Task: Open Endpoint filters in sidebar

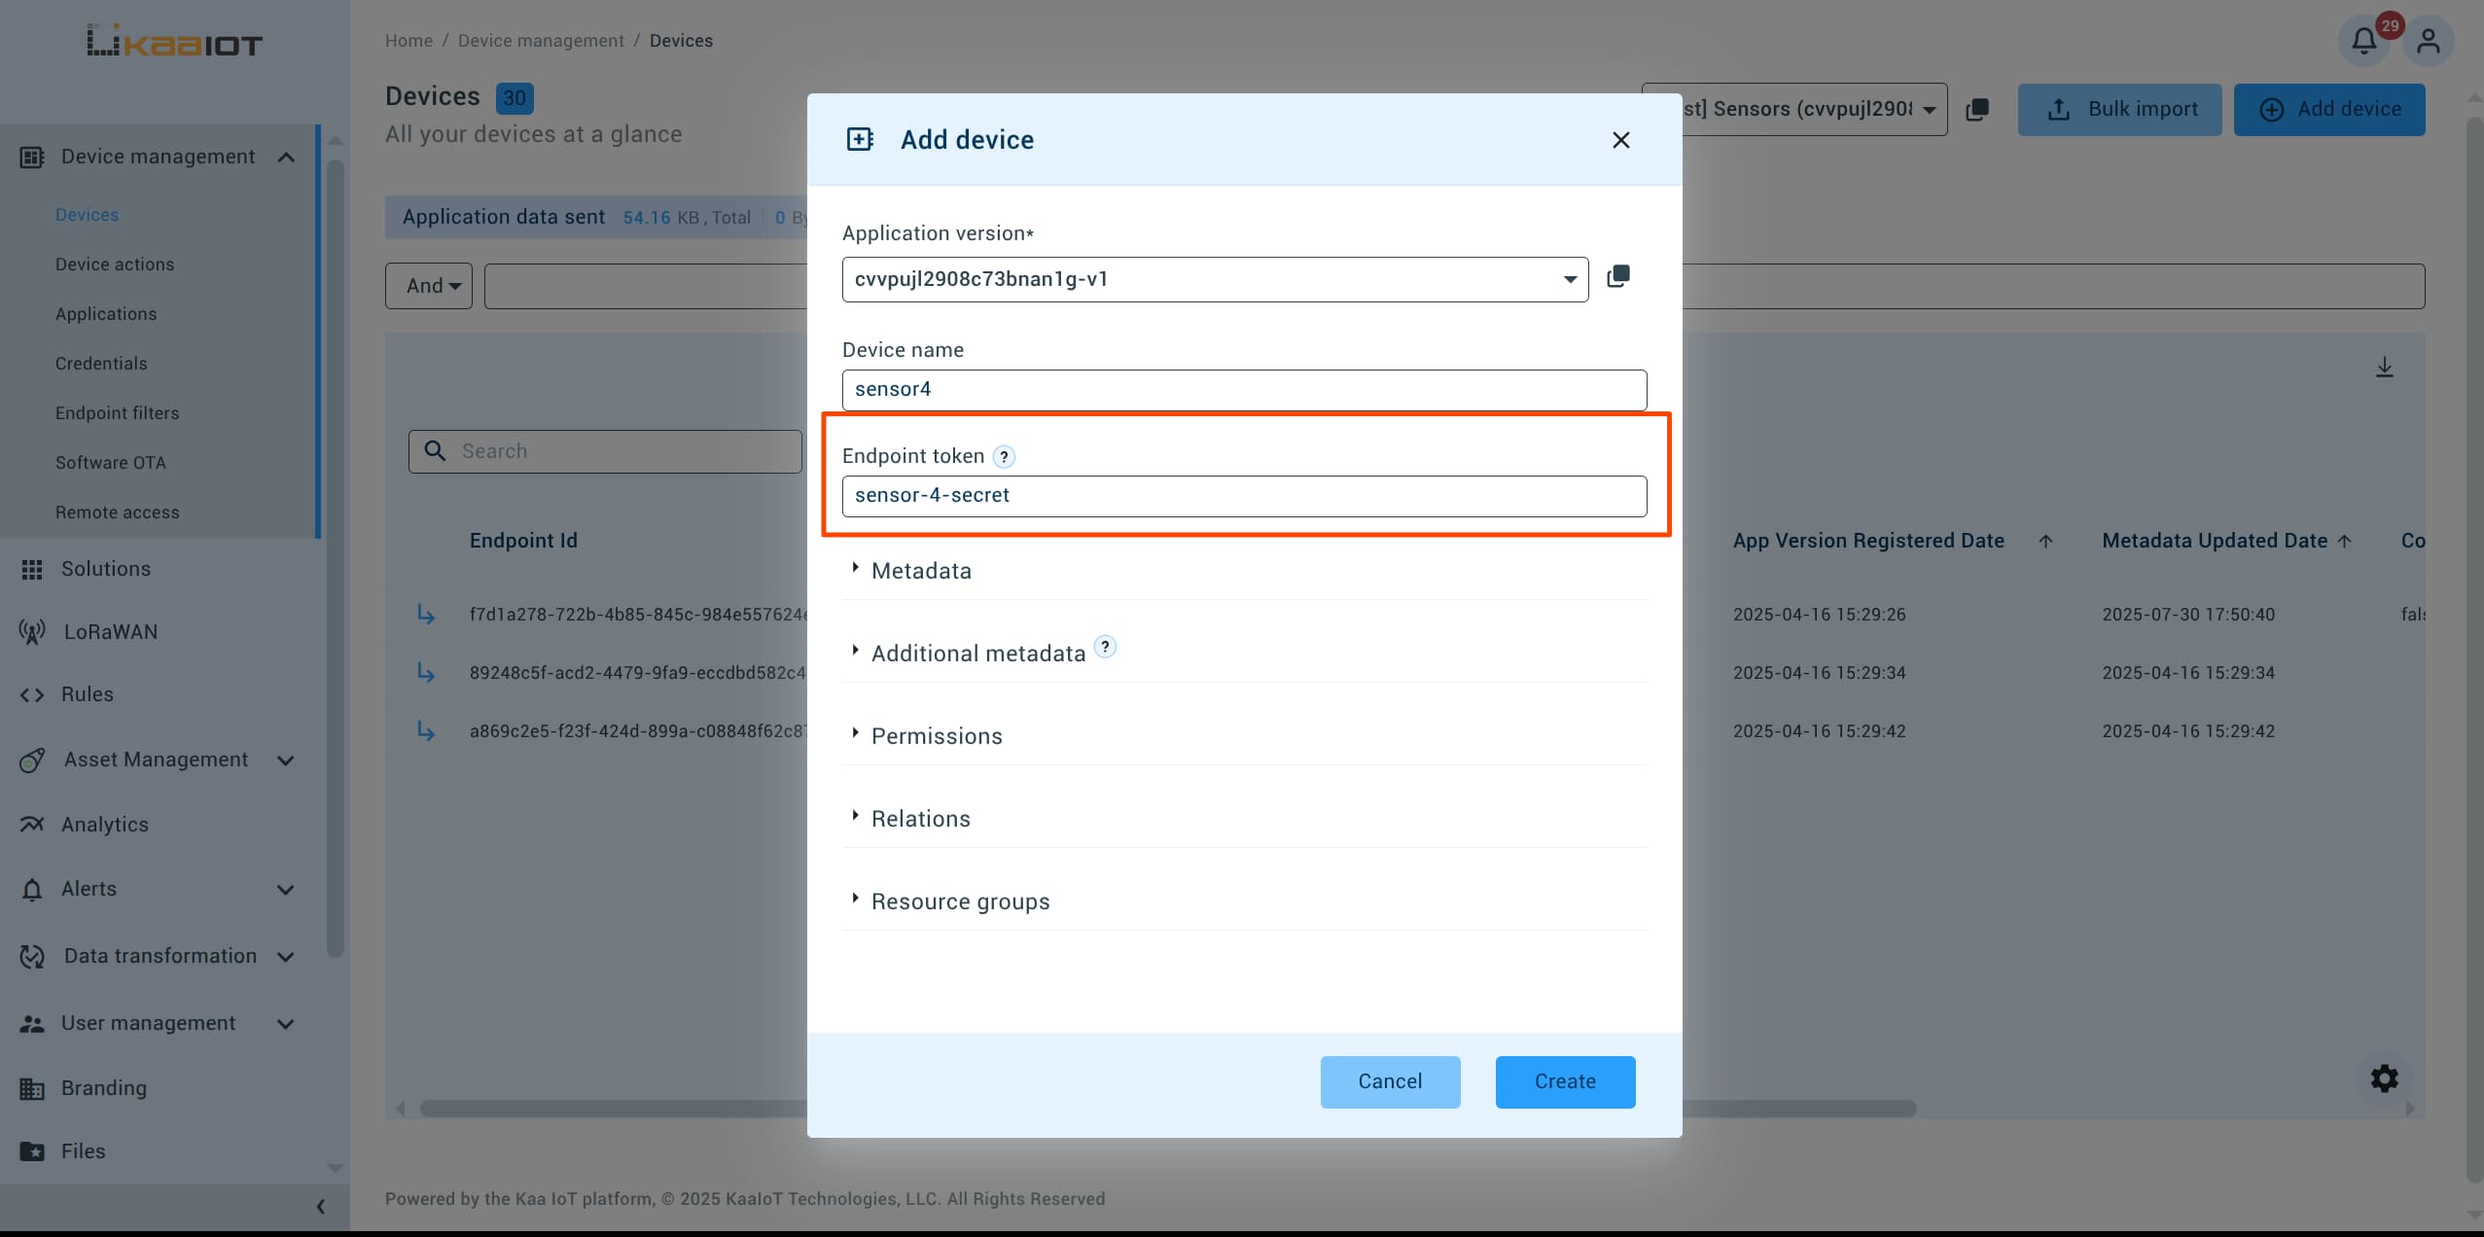Action: [x=117, y=413]
